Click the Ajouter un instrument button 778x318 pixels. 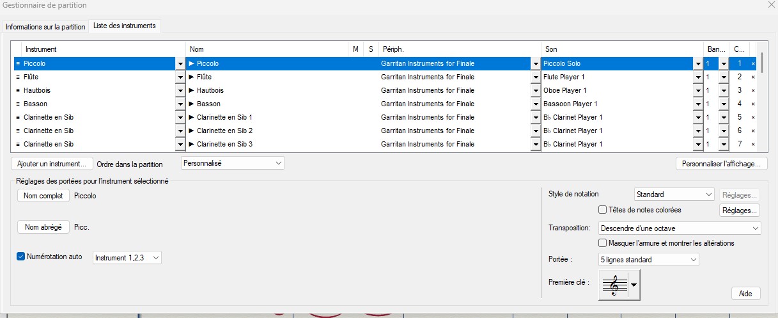pos(52,164)
